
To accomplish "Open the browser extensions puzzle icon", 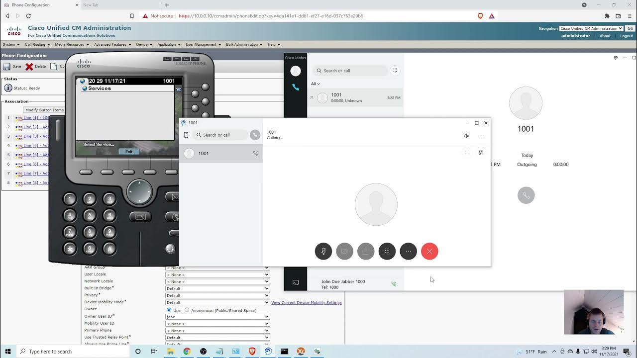I will [x=607, y=16].
